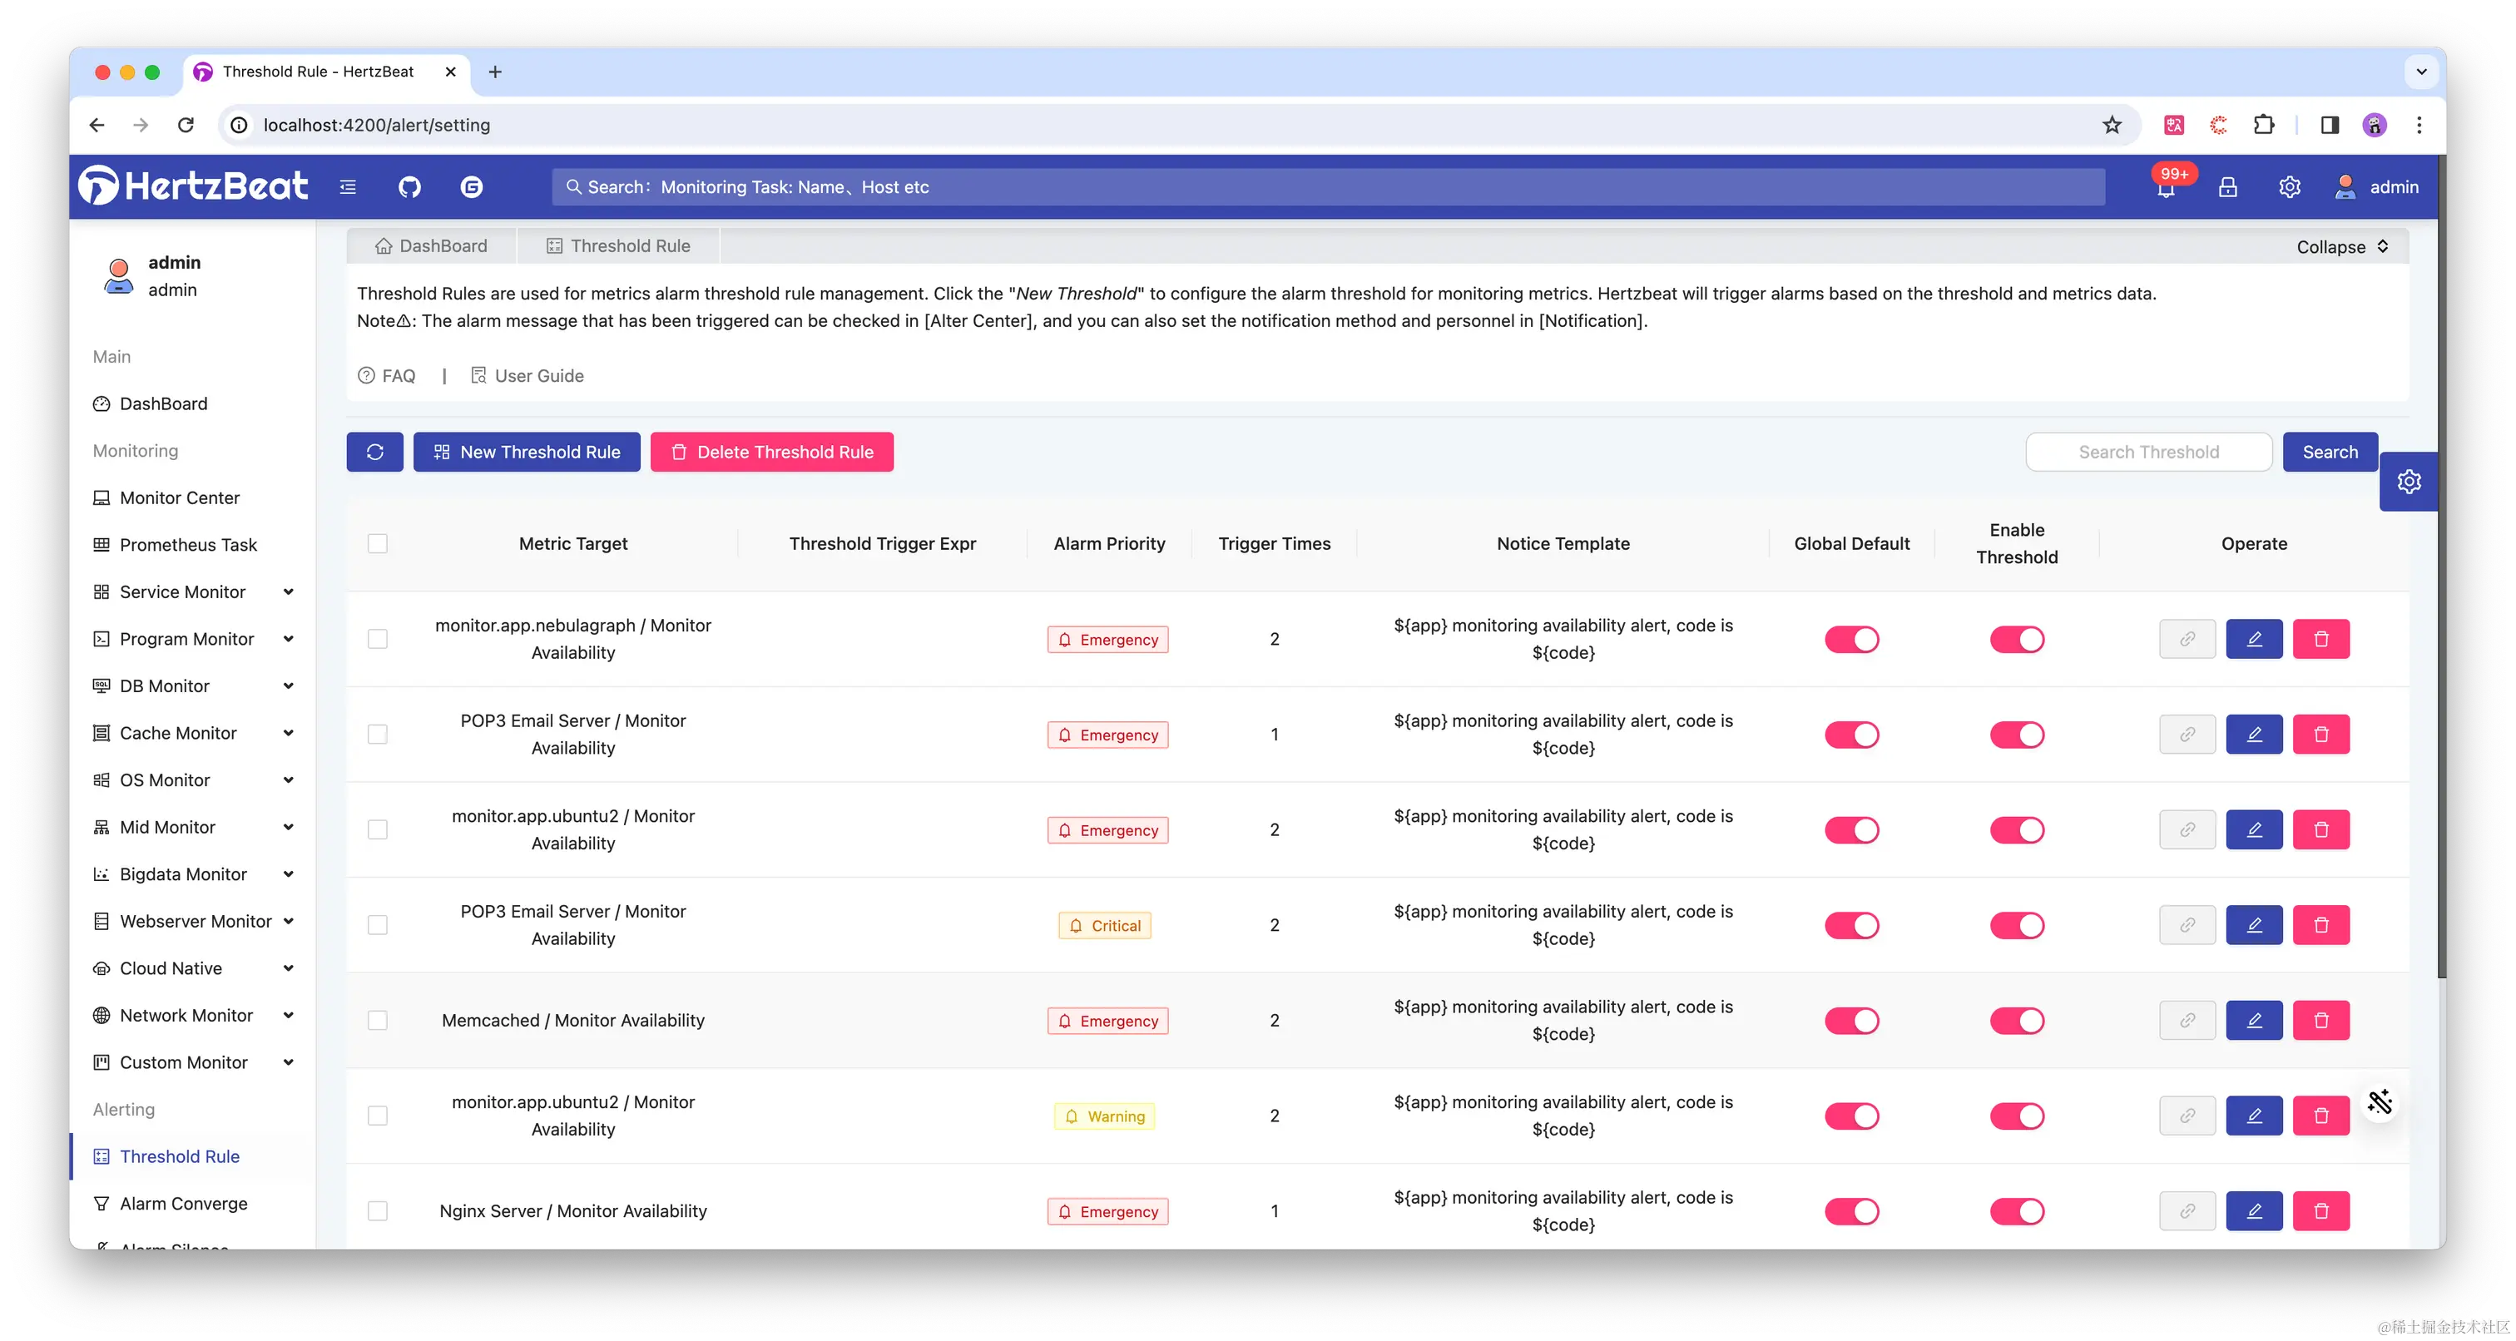Open the GitHub icon in header

409,186
